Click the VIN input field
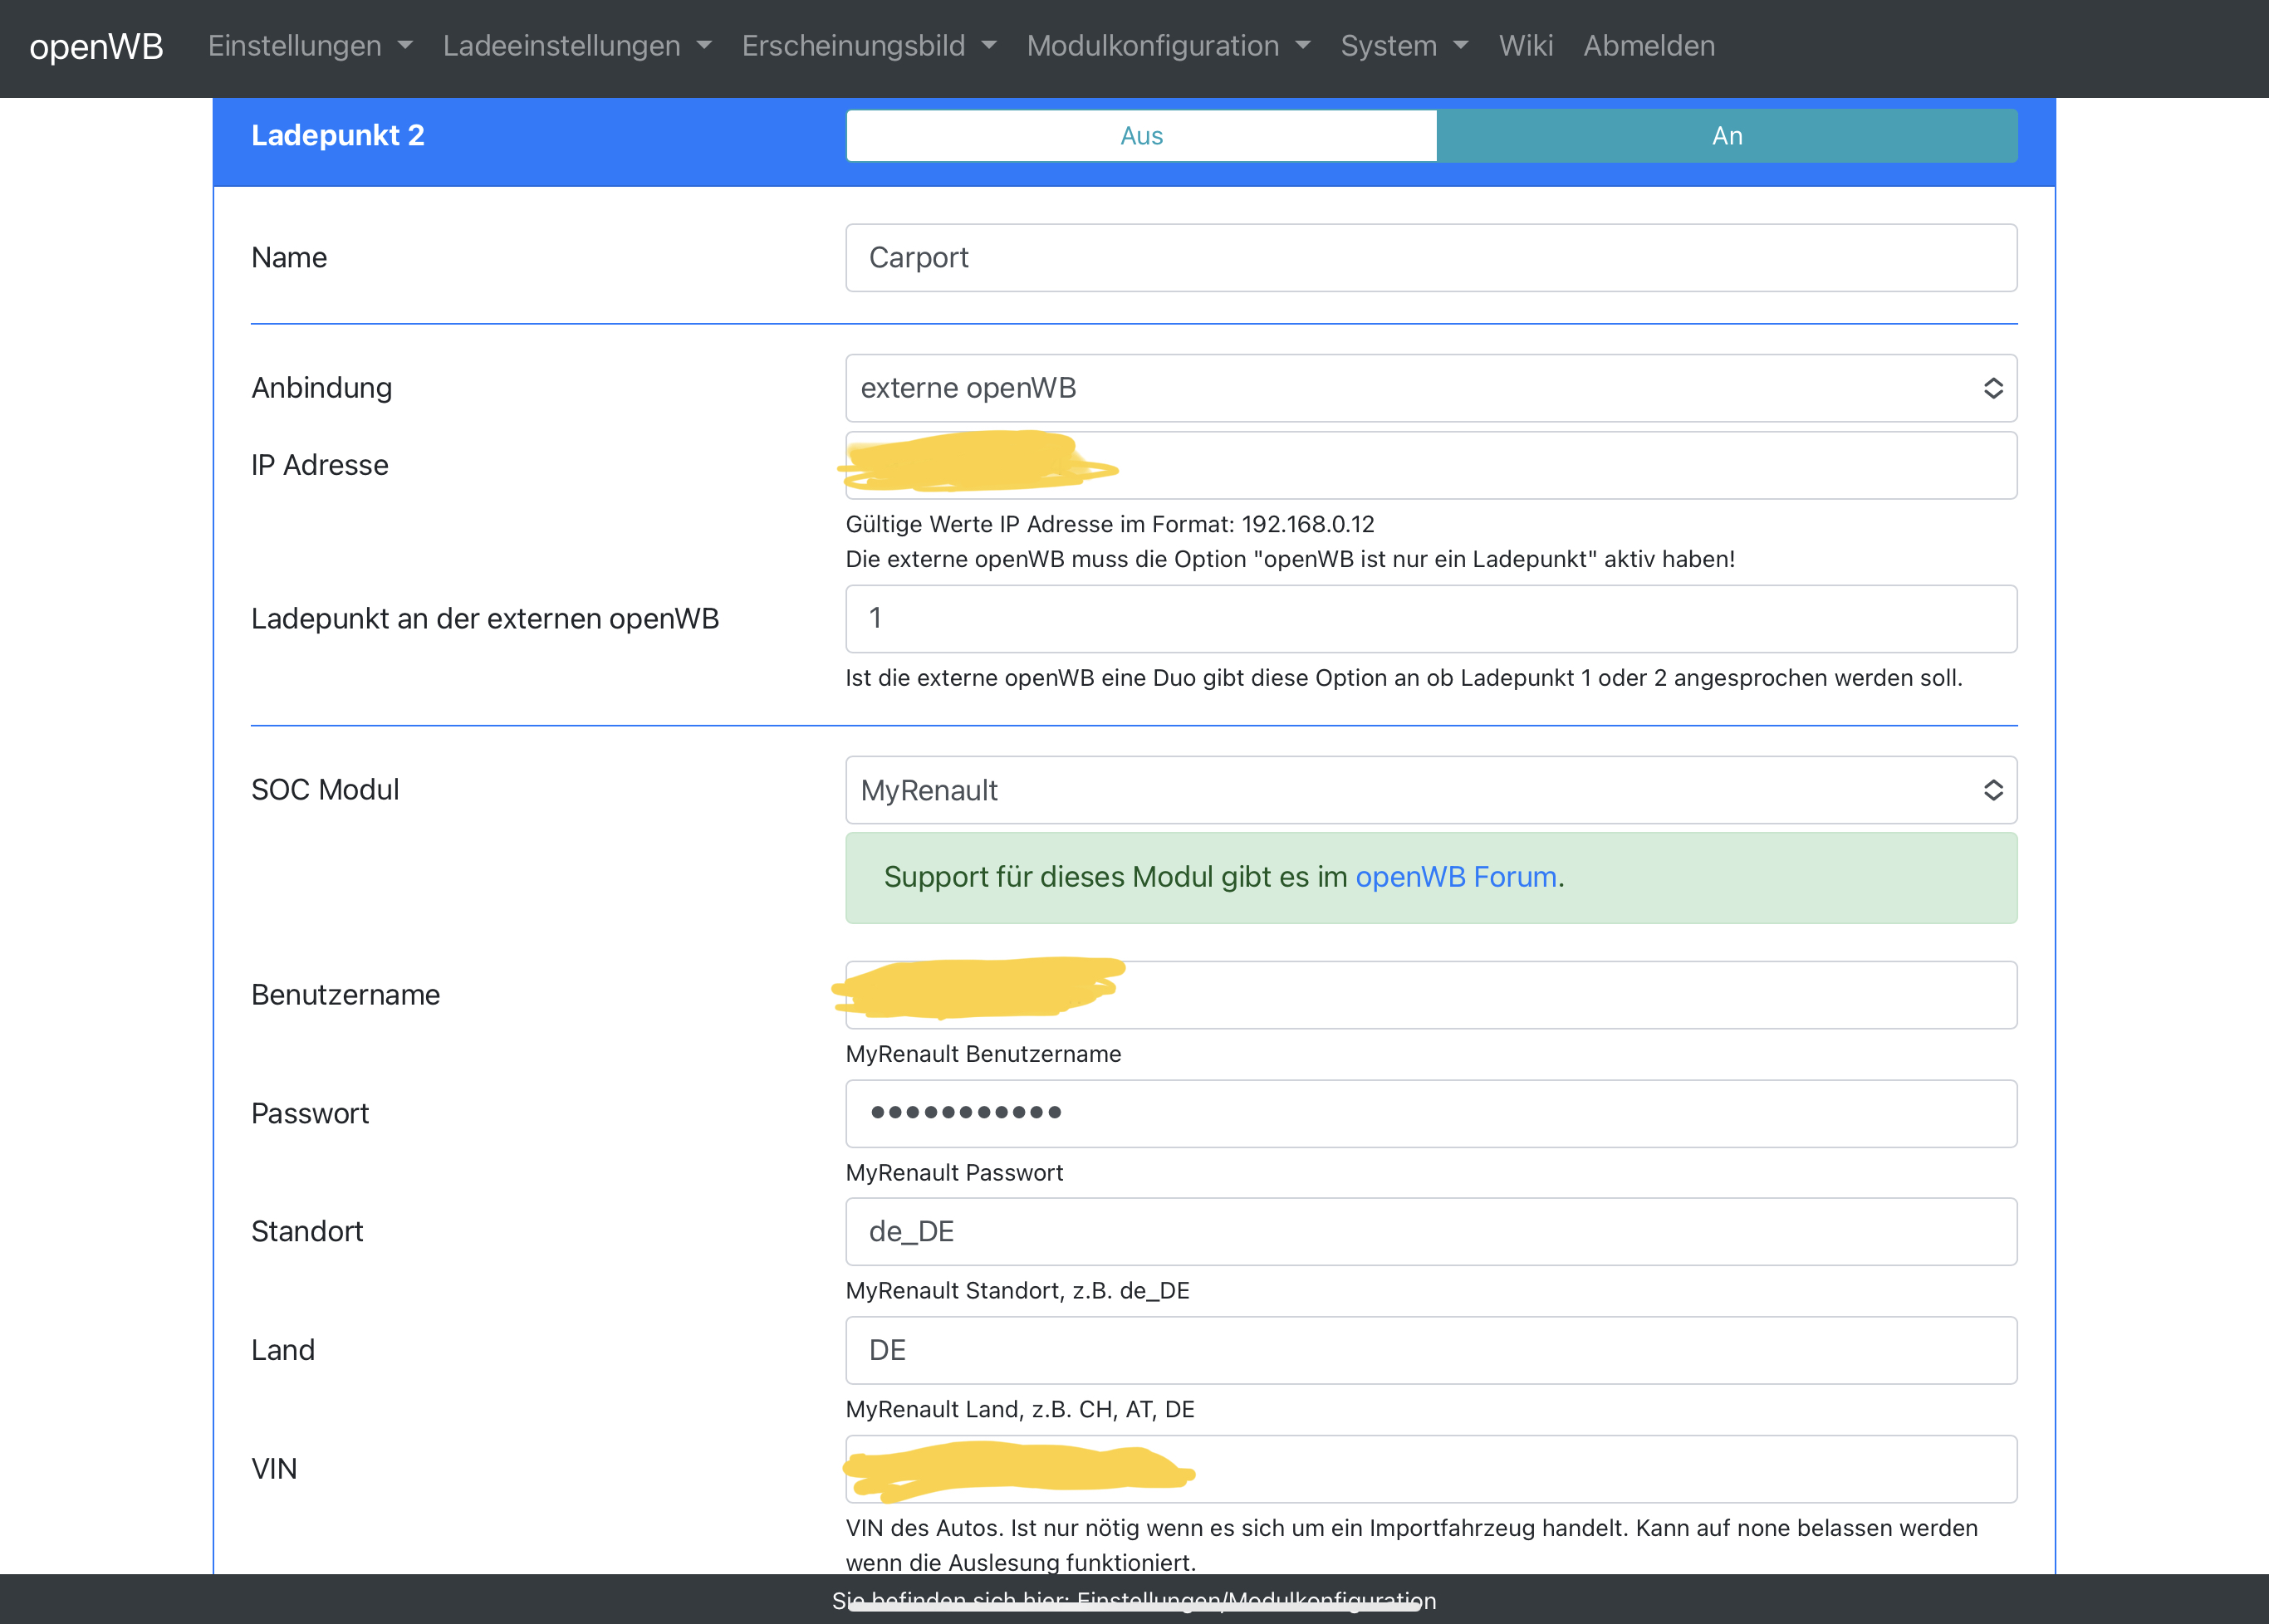 pos(1551,1469)
